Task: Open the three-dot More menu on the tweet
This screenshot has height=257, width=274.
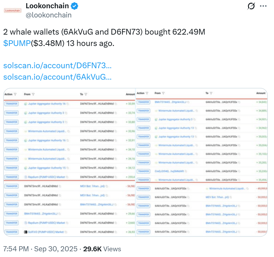Action: [x=264, y=6]
